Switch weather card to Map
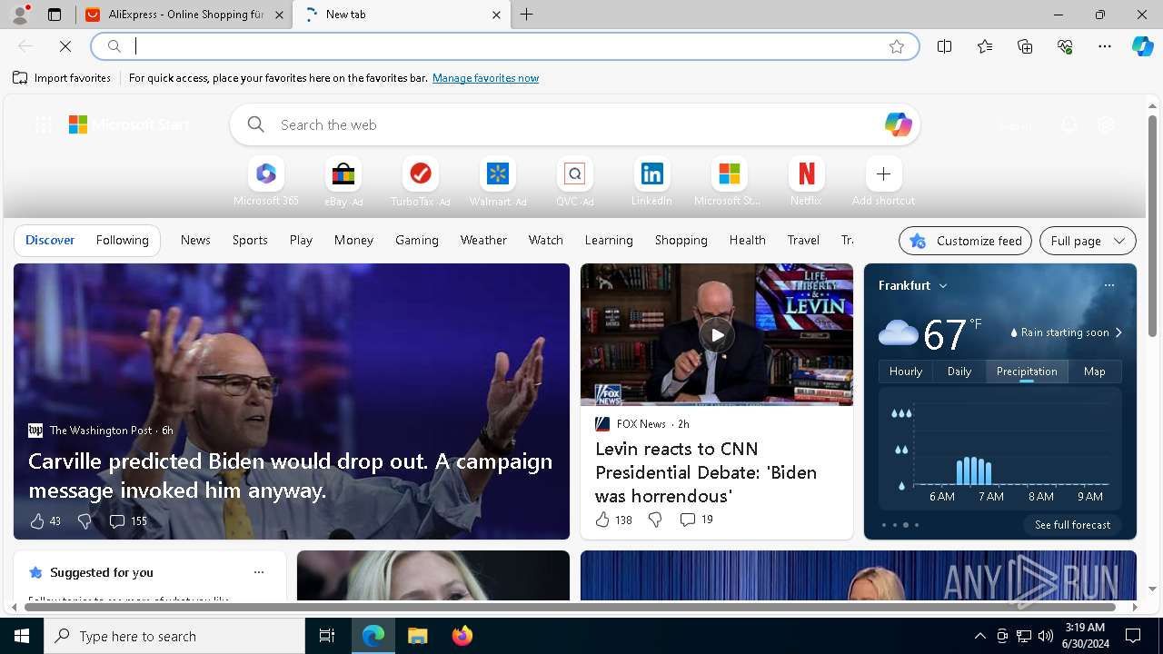Screen dimensions: 1163x654 [1095, 372]
